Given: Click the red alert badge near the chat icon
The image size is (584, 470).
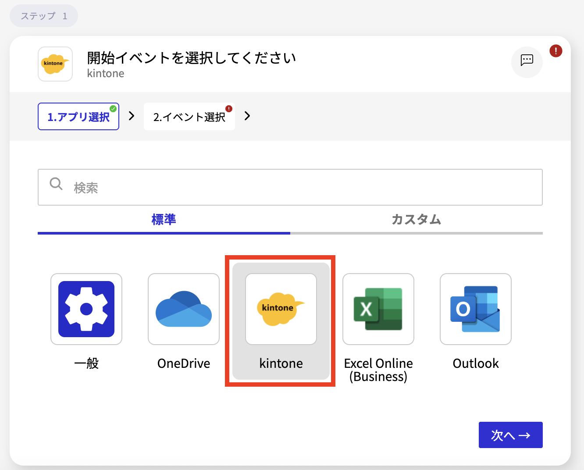Looking at the screenshot, I should click(x=555, y=51).
